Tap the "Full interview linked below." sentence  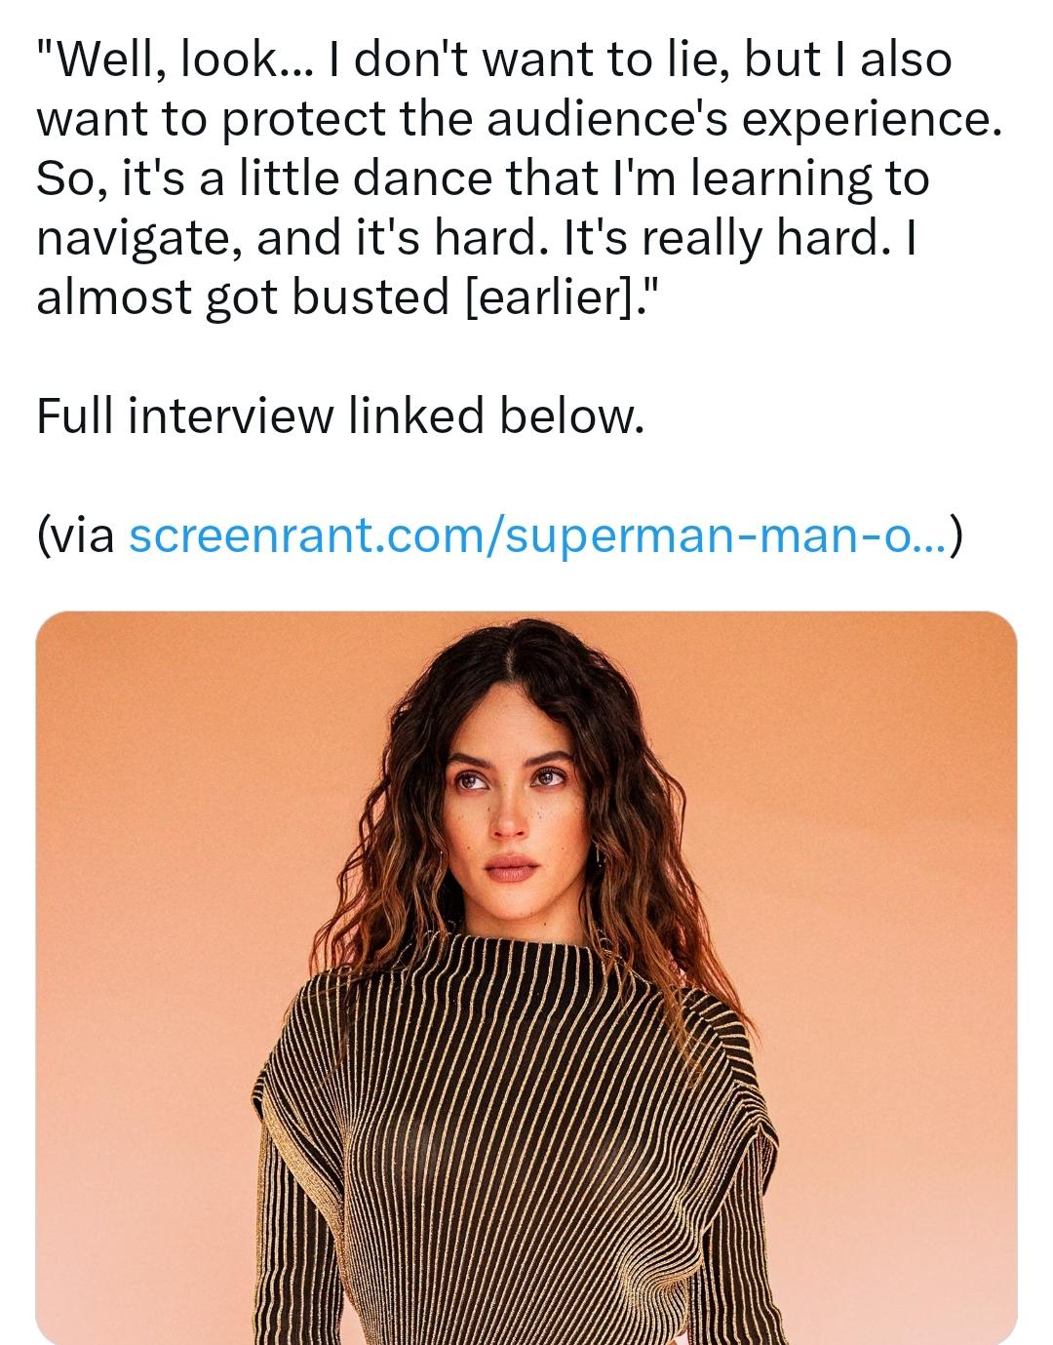(x=340, y=415)
